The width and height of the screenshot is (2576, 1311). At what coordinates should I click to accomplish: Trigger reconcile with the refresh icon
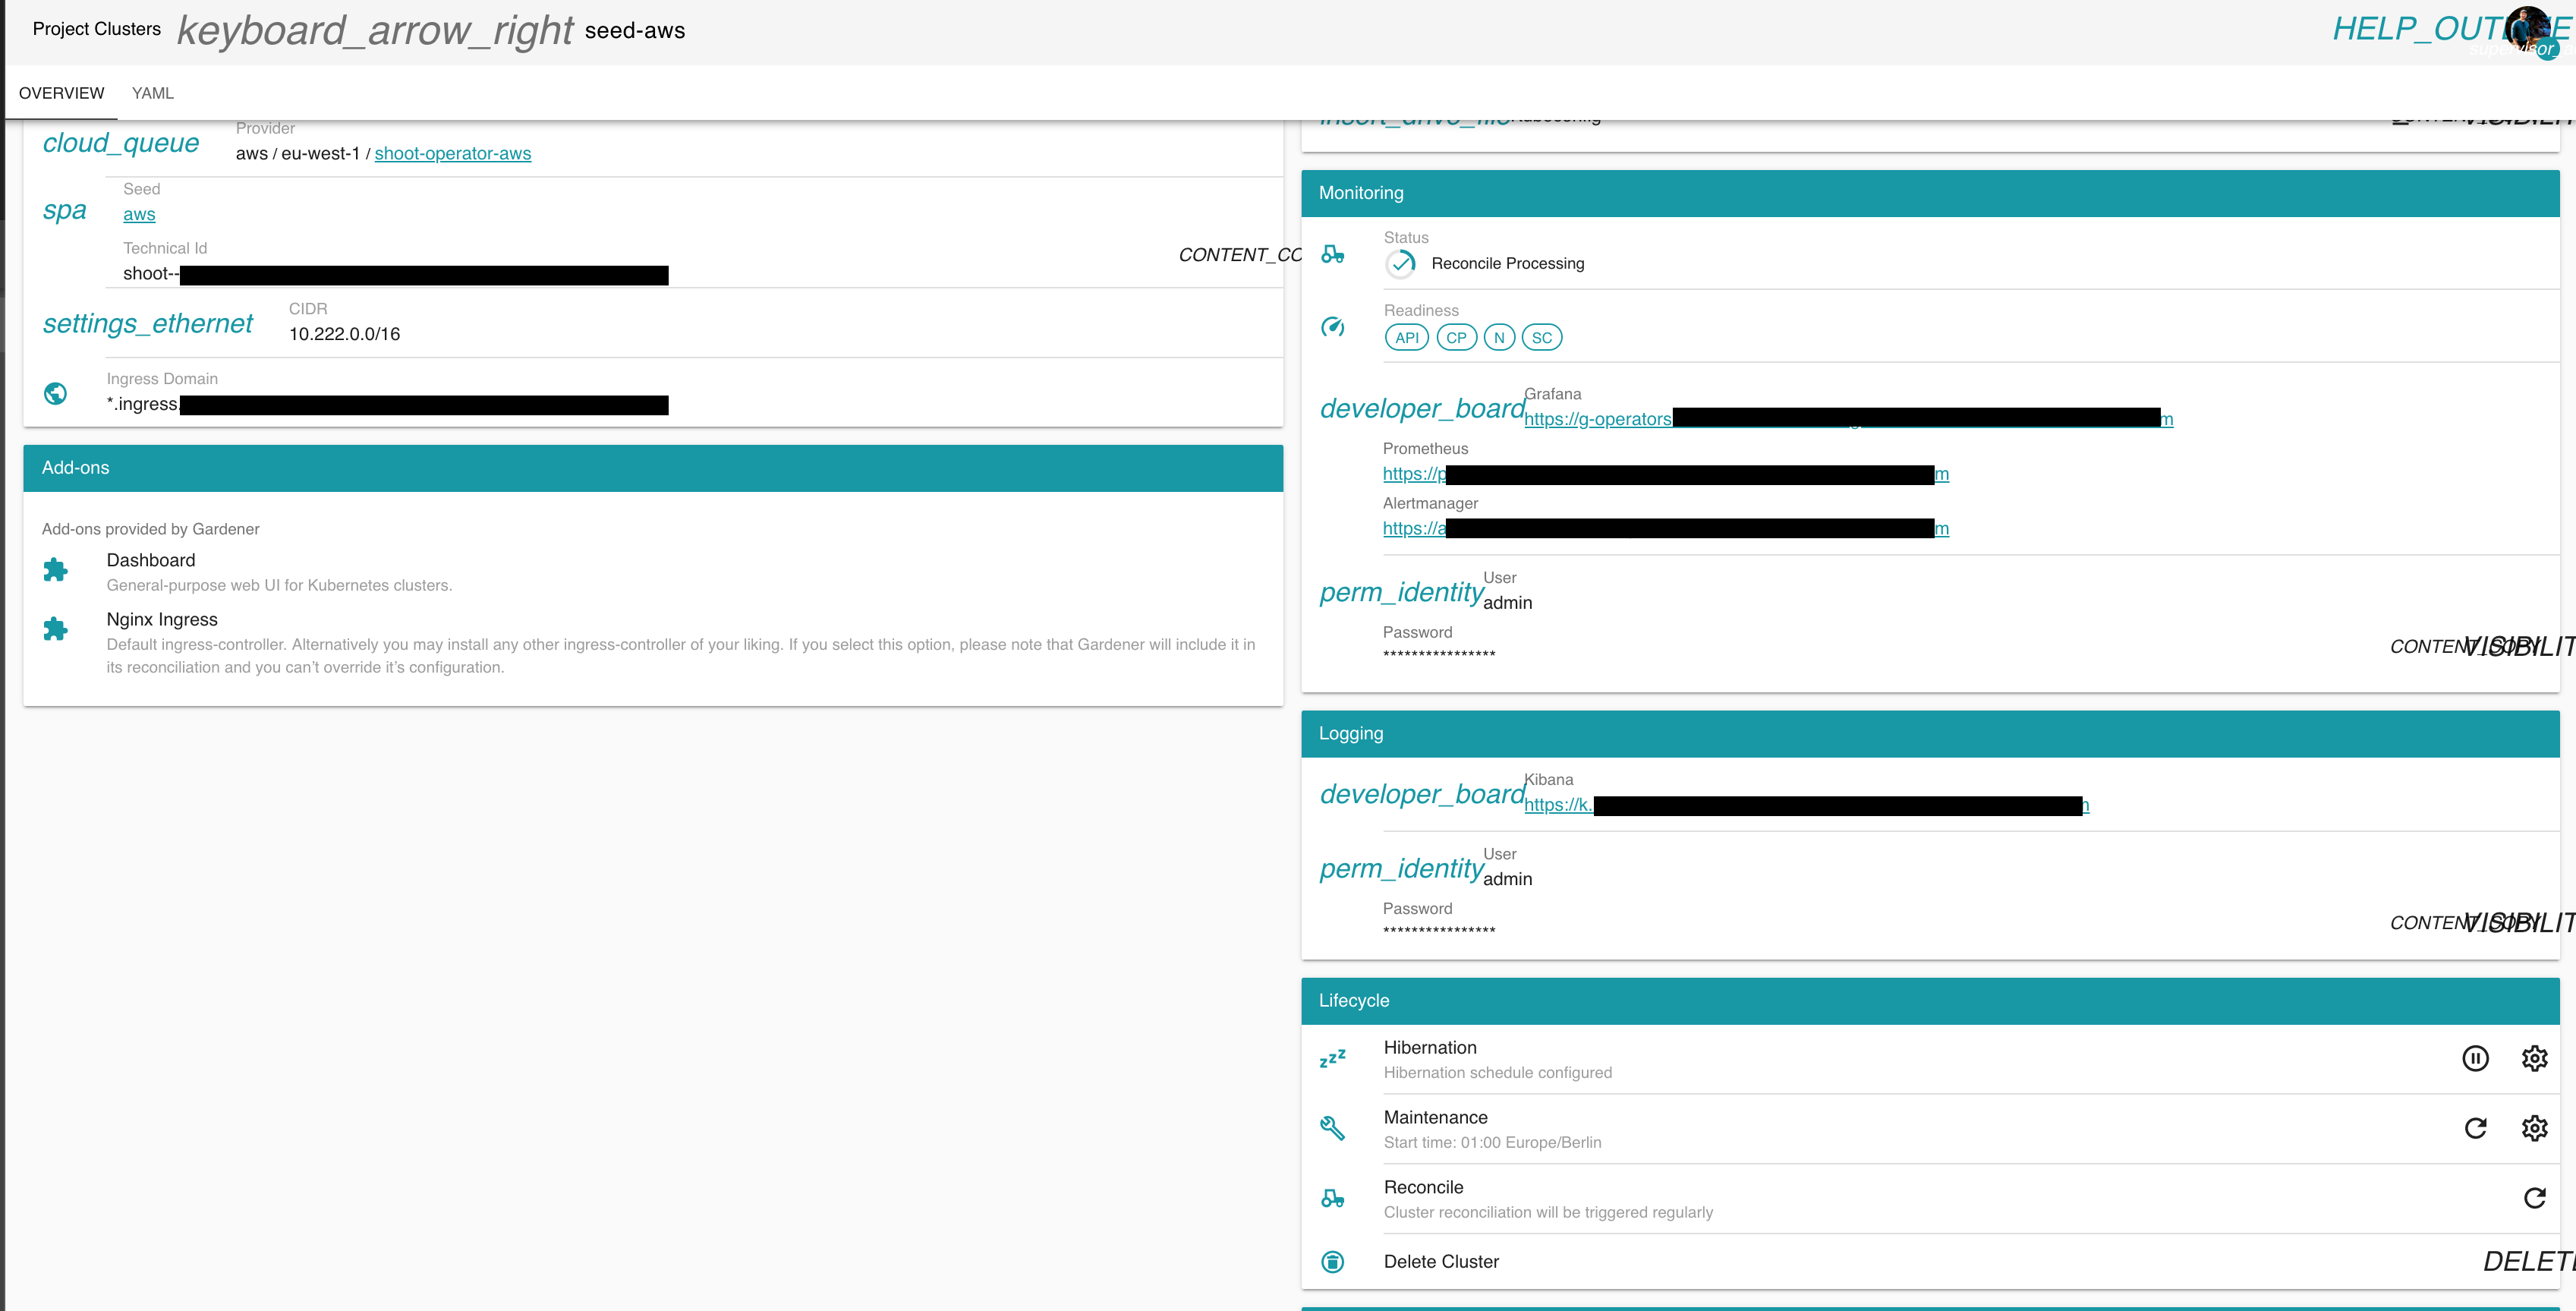2534,1198
